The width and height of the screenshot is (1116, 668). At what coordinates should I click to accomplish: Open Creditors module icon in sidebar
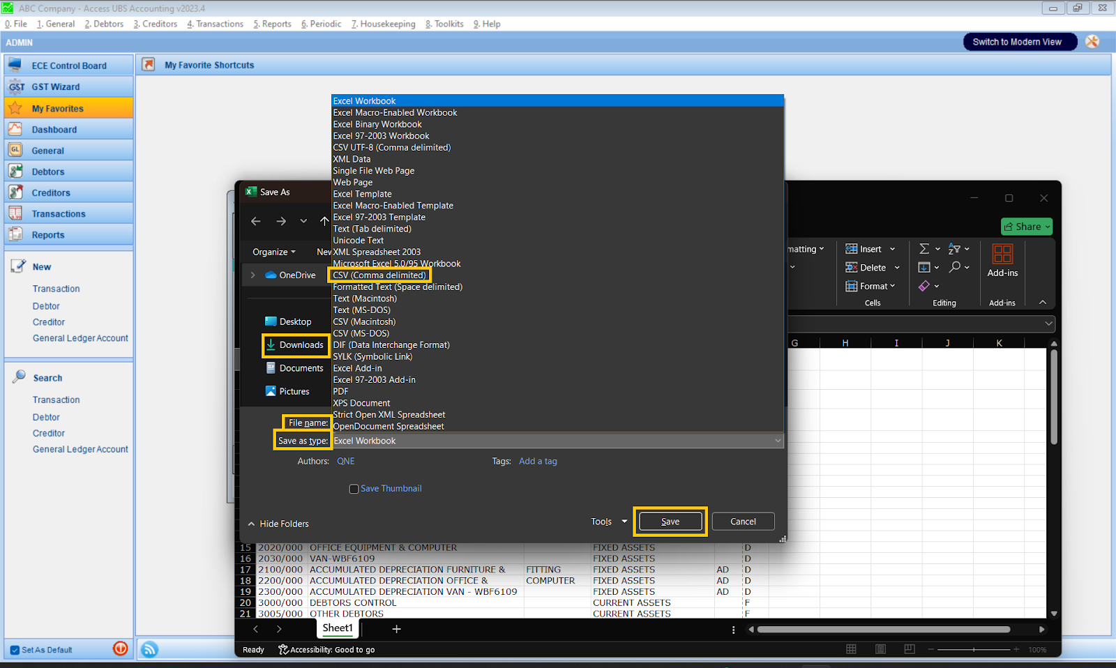click(x=15, y=192)
